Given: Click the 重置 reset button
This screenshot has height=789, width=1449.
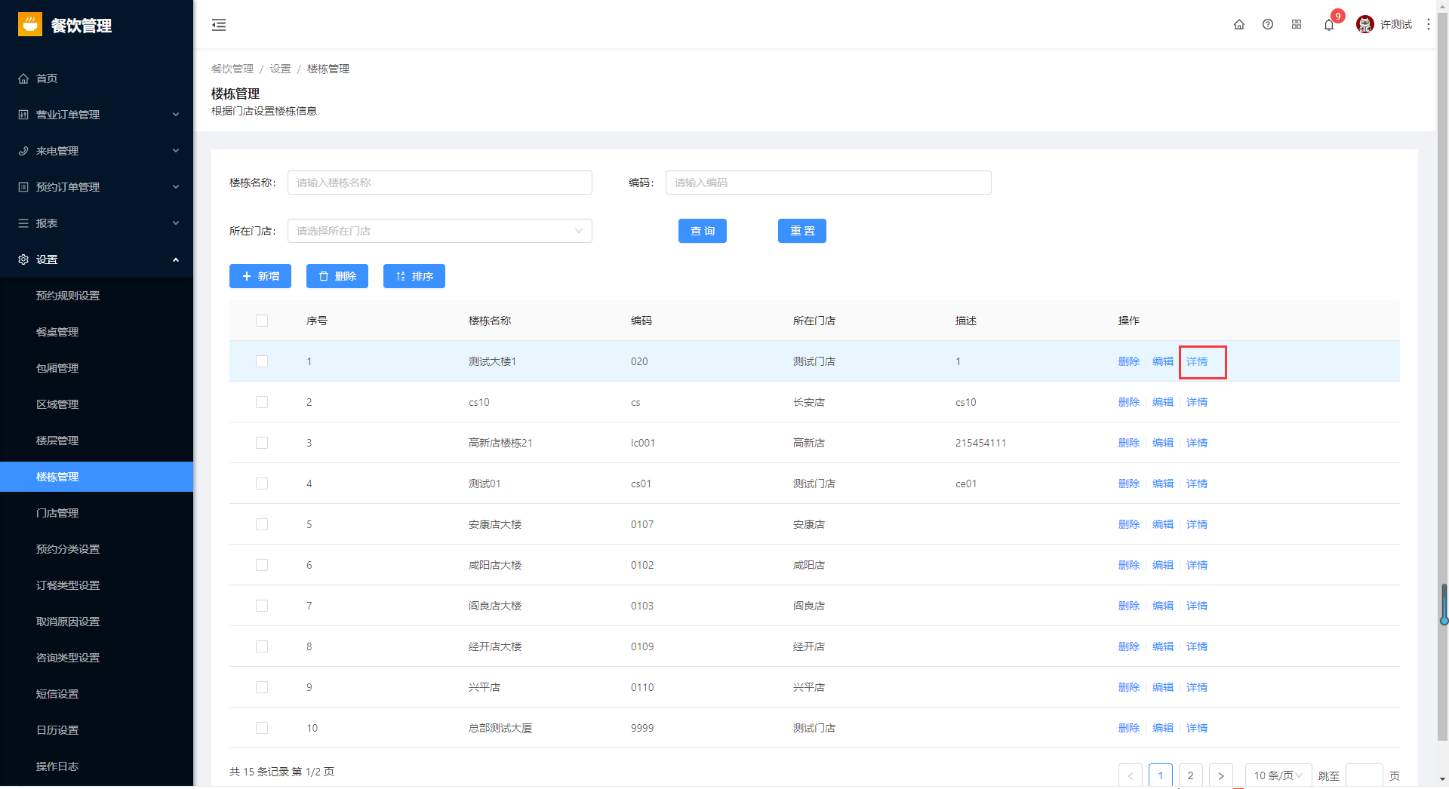Looking at the screenshot, I should pos(802,231).
